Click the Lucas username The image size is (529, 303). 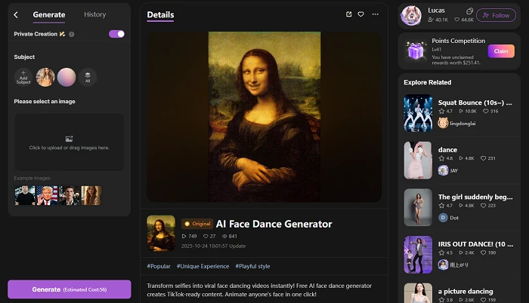[436, 11]
